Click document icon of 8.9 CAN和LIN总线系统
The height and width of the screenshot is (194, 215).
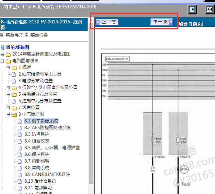coord(20,175)
